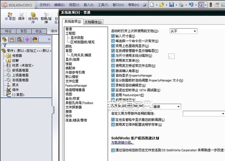Screen dimensions: 225x161
Task: Open the PropertyManager tab icon
Action: click(12, 39)
